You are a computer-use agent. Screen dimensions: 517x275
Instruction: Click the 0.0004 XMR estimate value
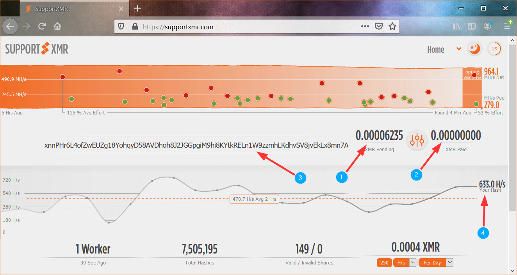pyautogui.click(x=415, y=247)
